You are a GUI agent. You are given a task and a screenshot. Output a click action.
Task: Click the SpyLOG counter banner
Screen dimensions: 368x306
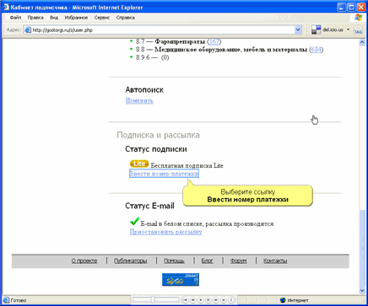pyautogui.click(x=181, y=280)
